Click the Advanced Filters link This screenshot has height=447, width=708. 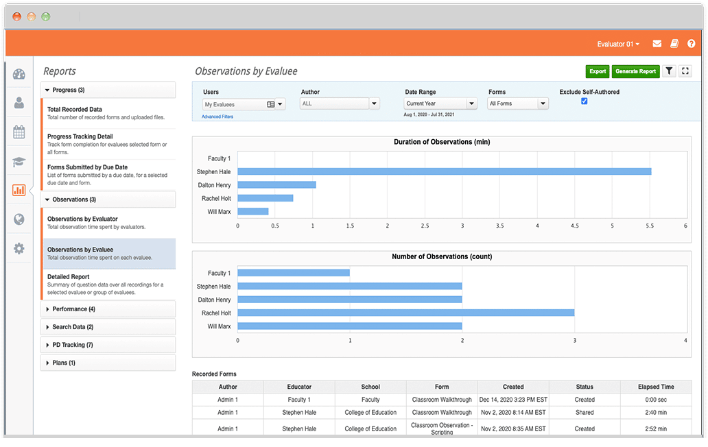tap(217, 117)
